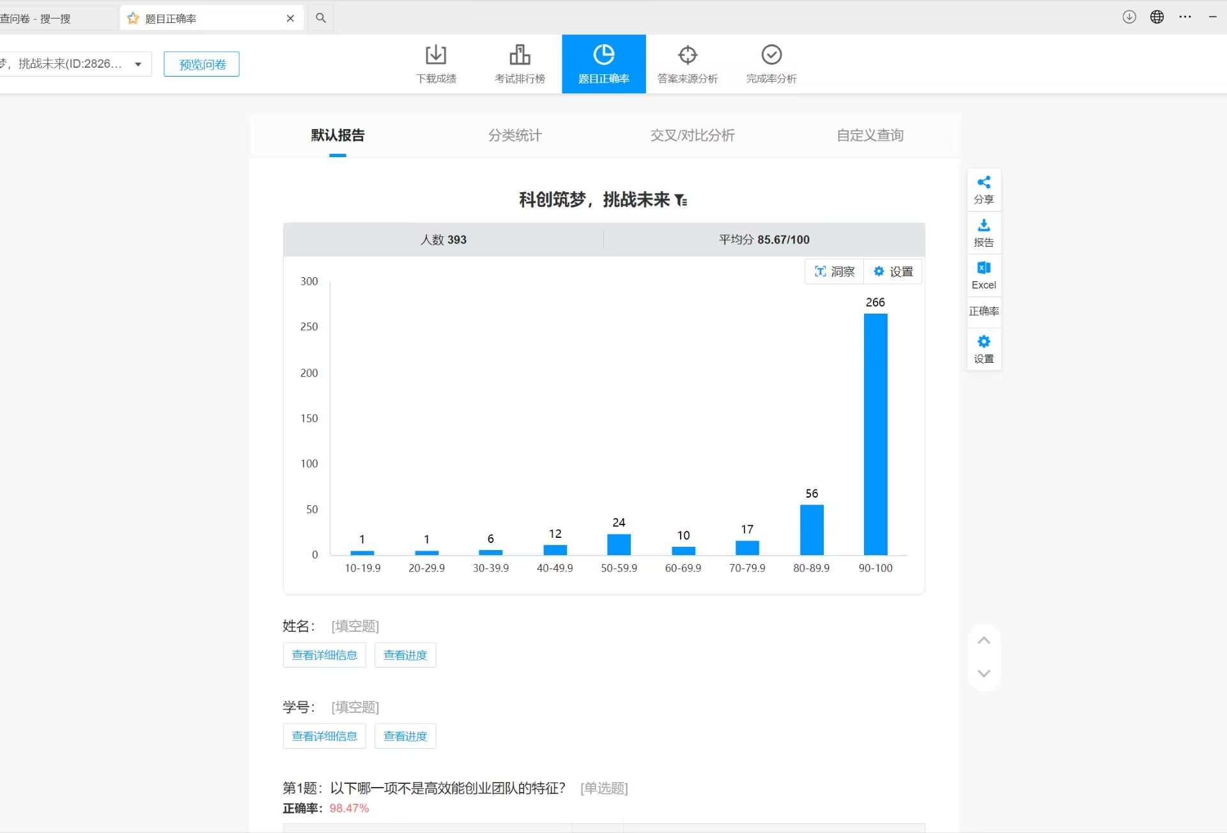Expand the survey selector dropdown
Image resolution: width=1227 pixels, height=833 pixels.
click(138, 65)
